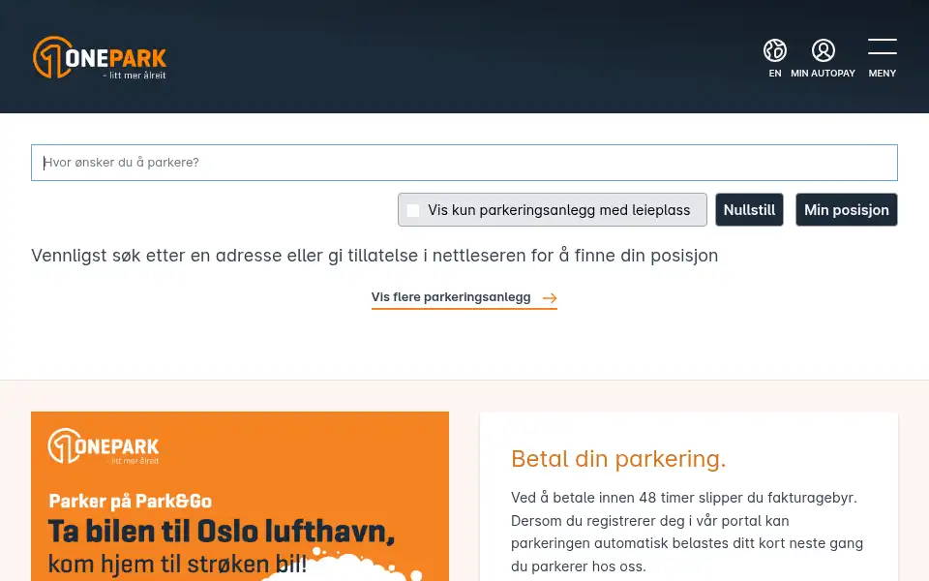929x581 pixels.
Task: Click the OnePark logo in header
Action: [100, 57]
